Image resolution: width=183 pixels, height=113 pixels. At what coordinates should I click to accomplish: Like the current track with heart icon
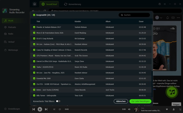click(x=167, y=109)
